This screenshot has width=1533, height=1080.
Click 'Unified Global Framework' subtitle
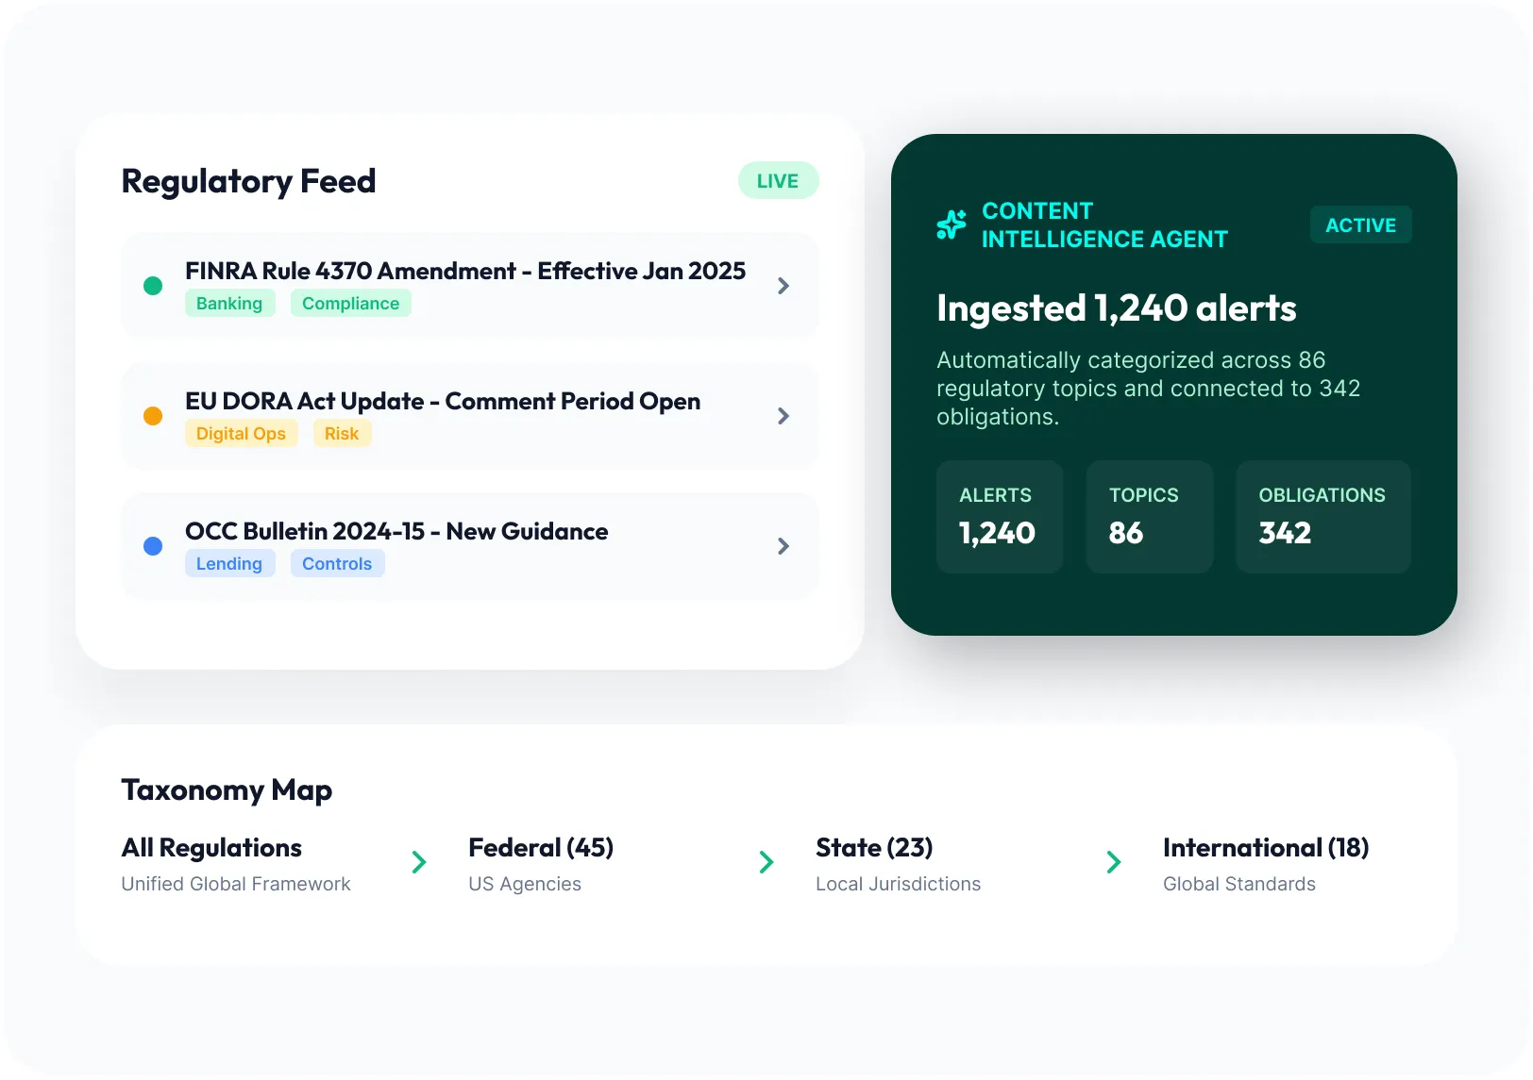[x=236, y=885]
